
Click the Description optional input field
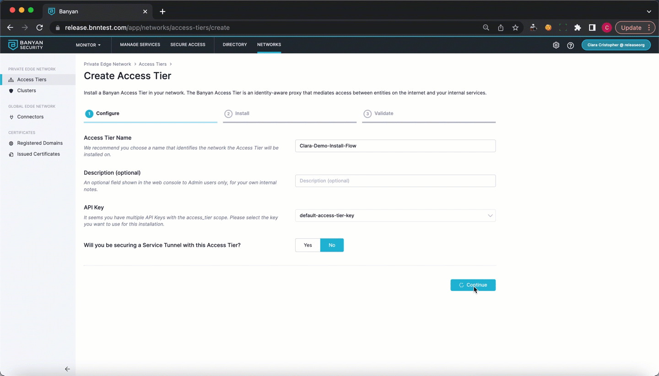[395, 181]
